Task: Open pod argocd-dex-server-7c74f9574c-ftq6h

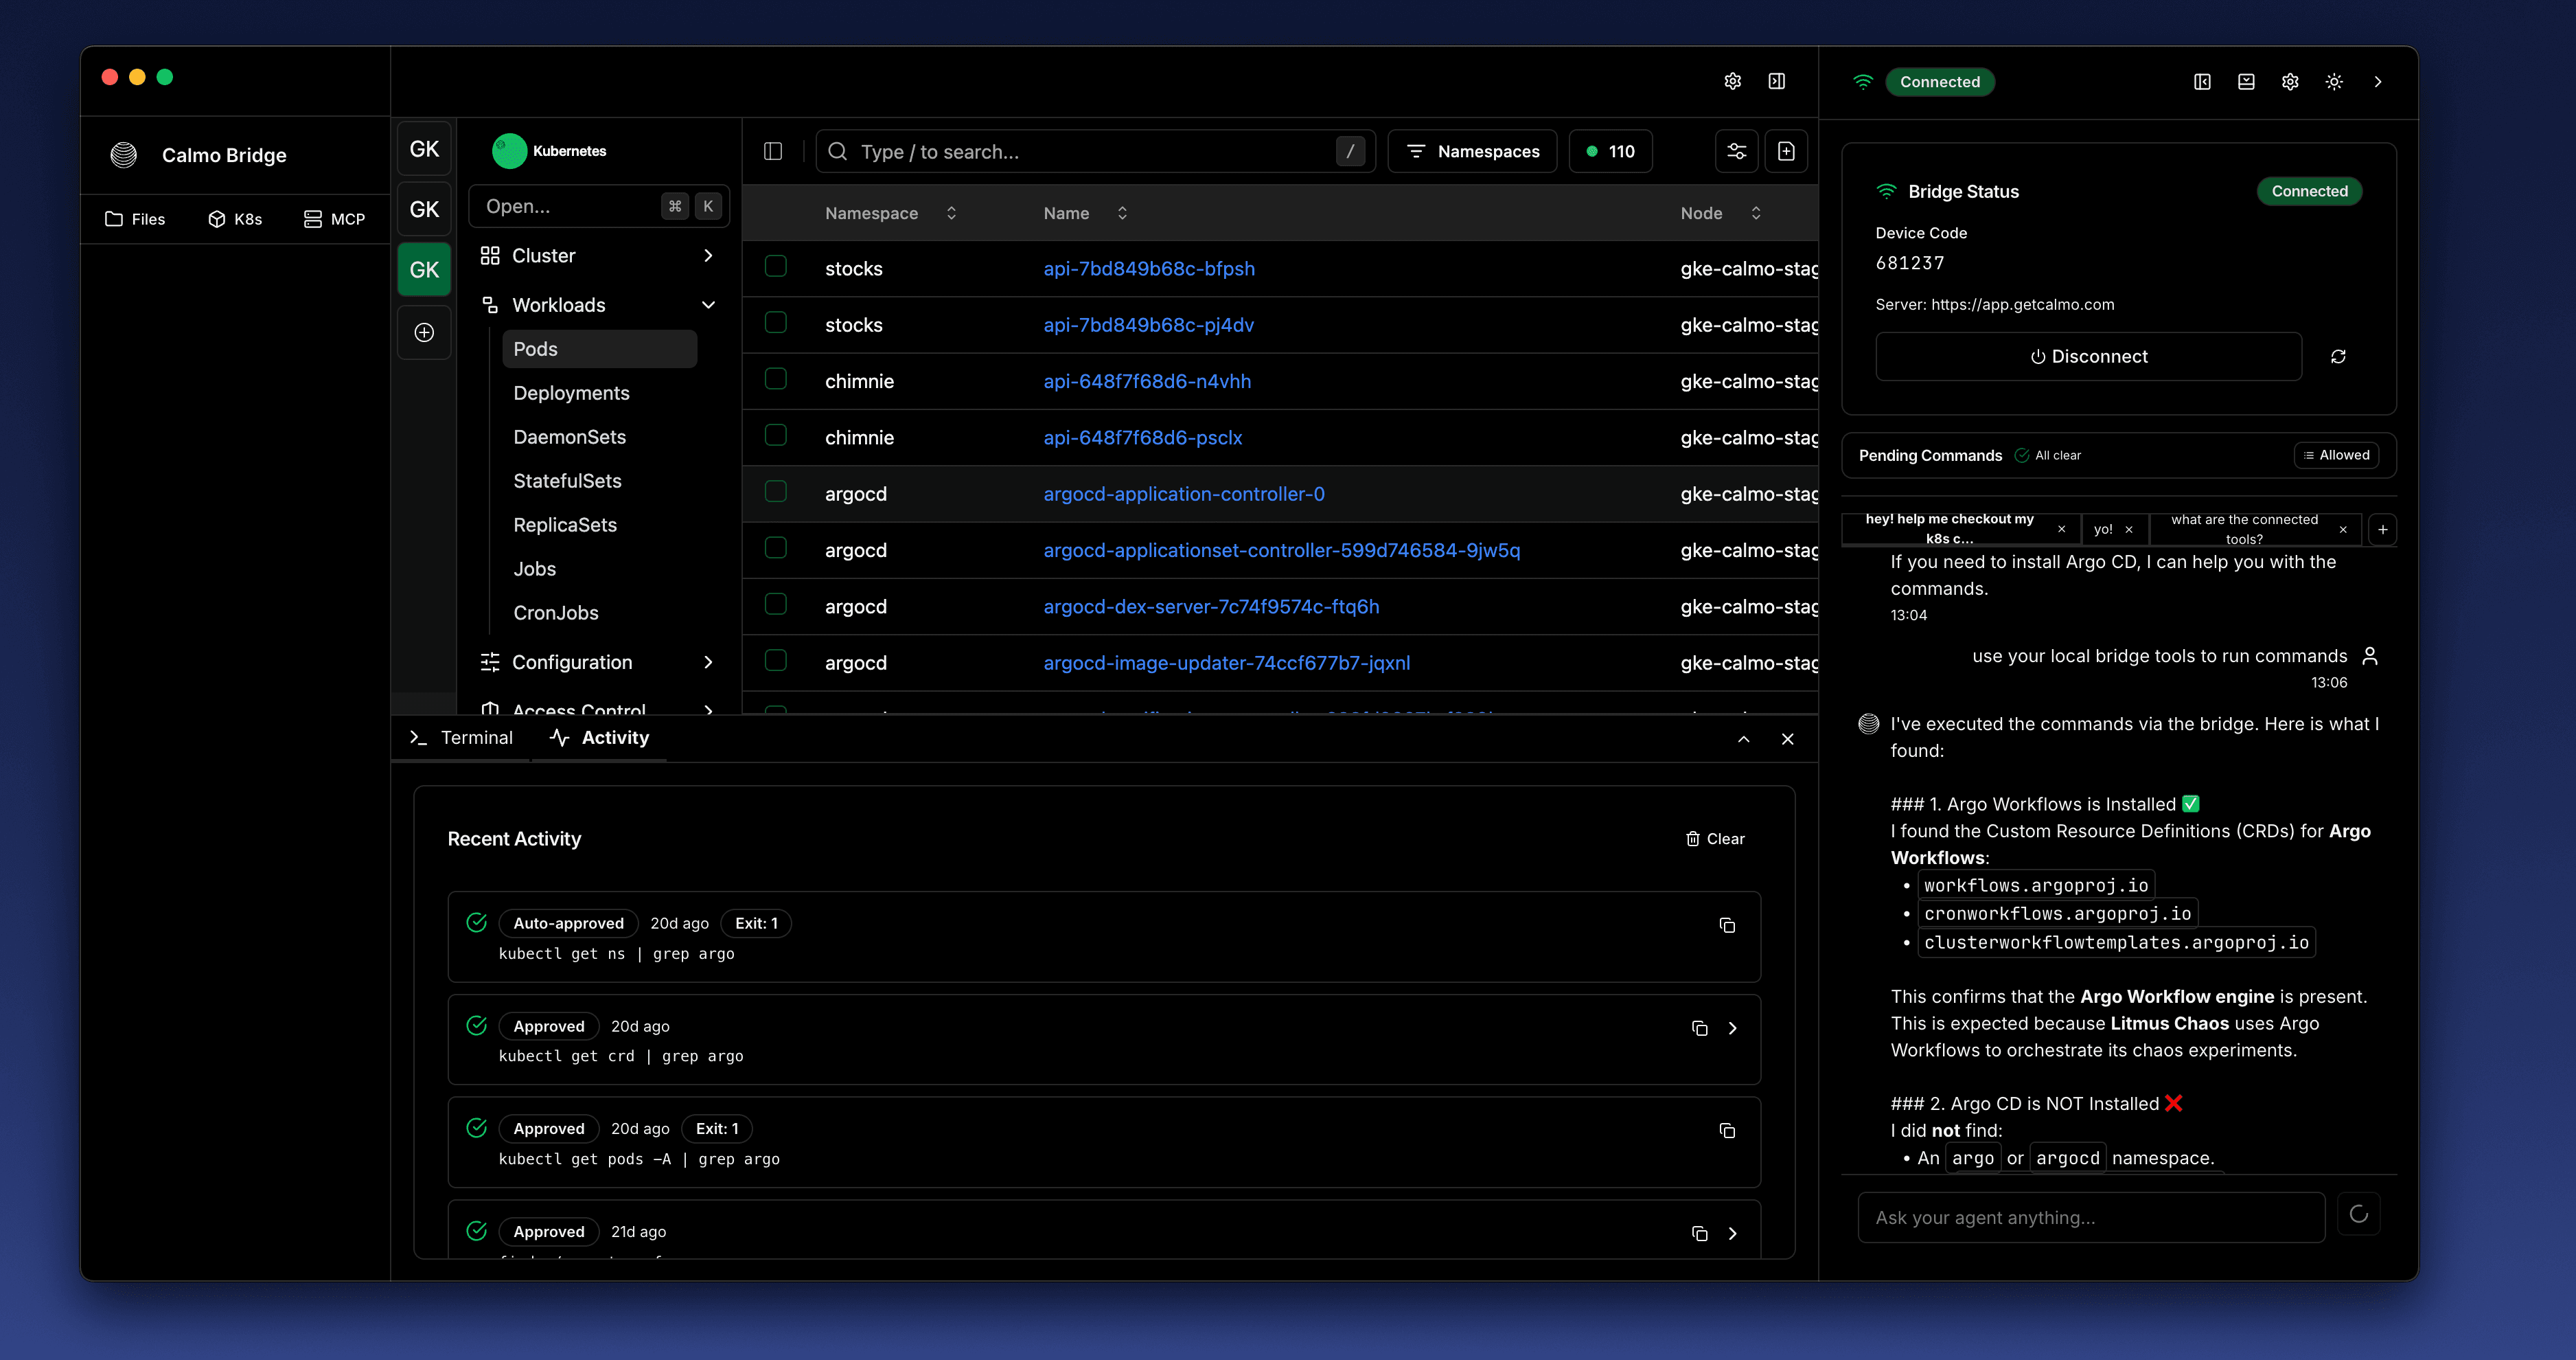Action: click(1211, 605)
